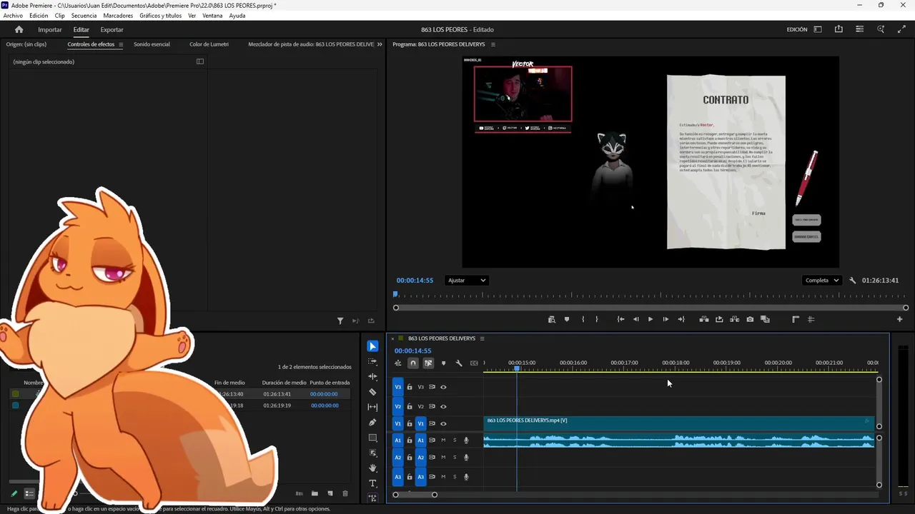Export frame with camera icon
915x514 pixels.
coord(750,319)
